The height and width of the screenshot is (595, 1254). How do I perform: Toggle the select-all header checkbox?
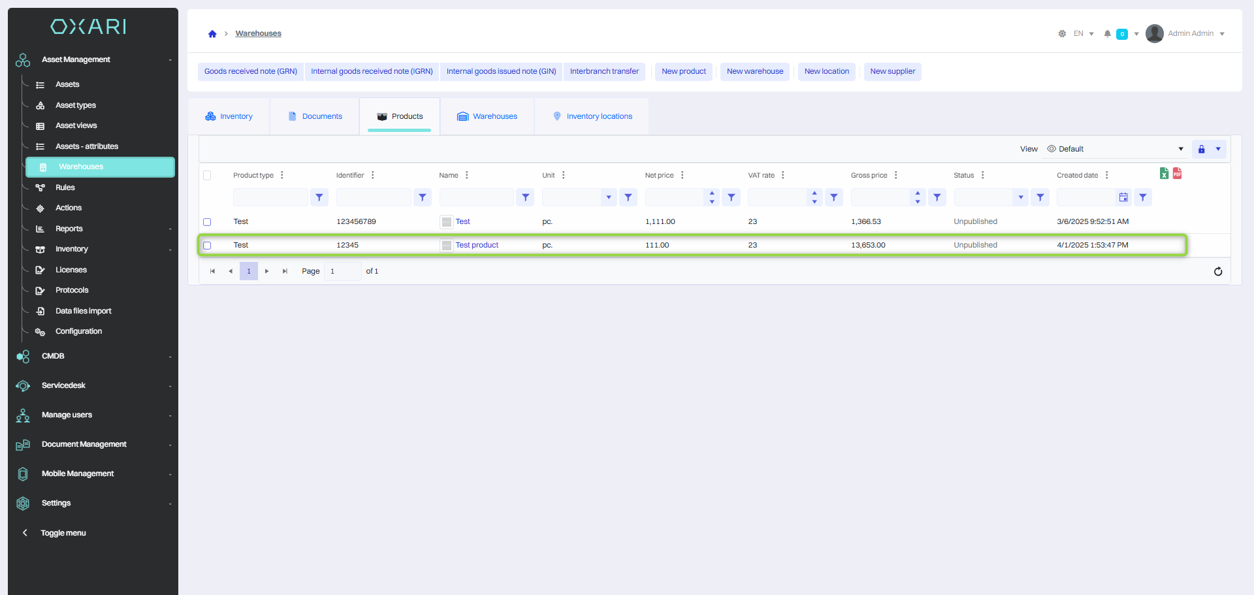pos(207,175)
